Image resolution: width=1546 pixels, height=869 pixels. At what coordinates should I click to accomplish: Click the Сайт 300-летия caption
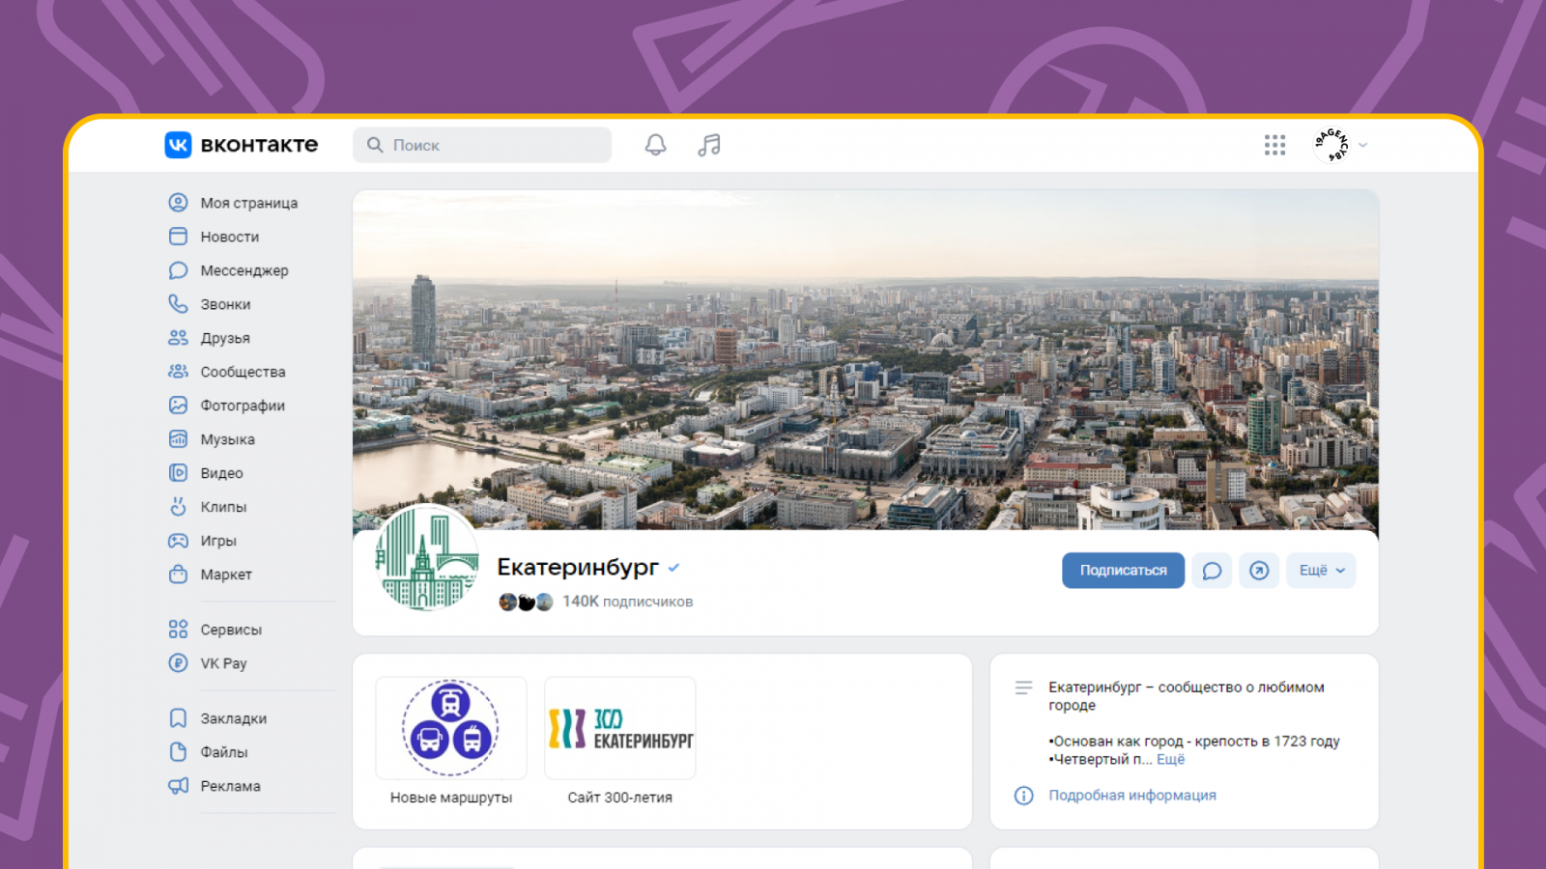click(x=620, y=798)
